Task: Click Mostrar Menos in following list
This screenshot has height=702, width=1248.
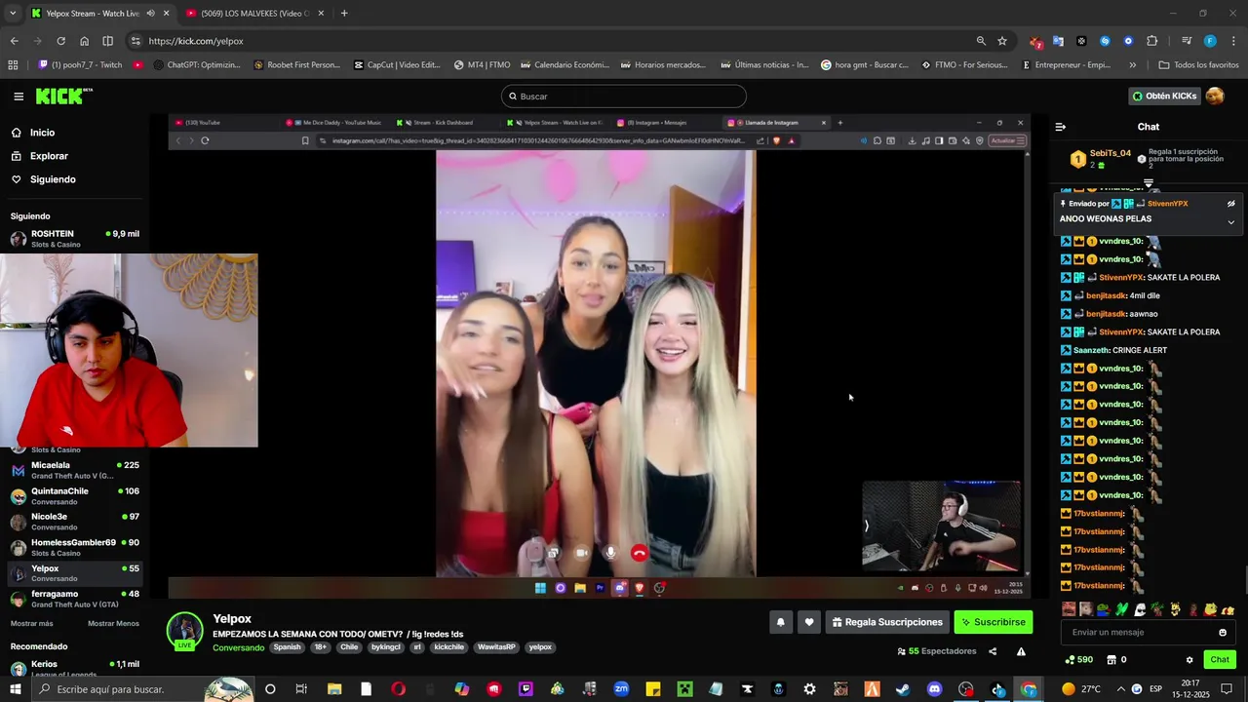Action: coord(113,623)
